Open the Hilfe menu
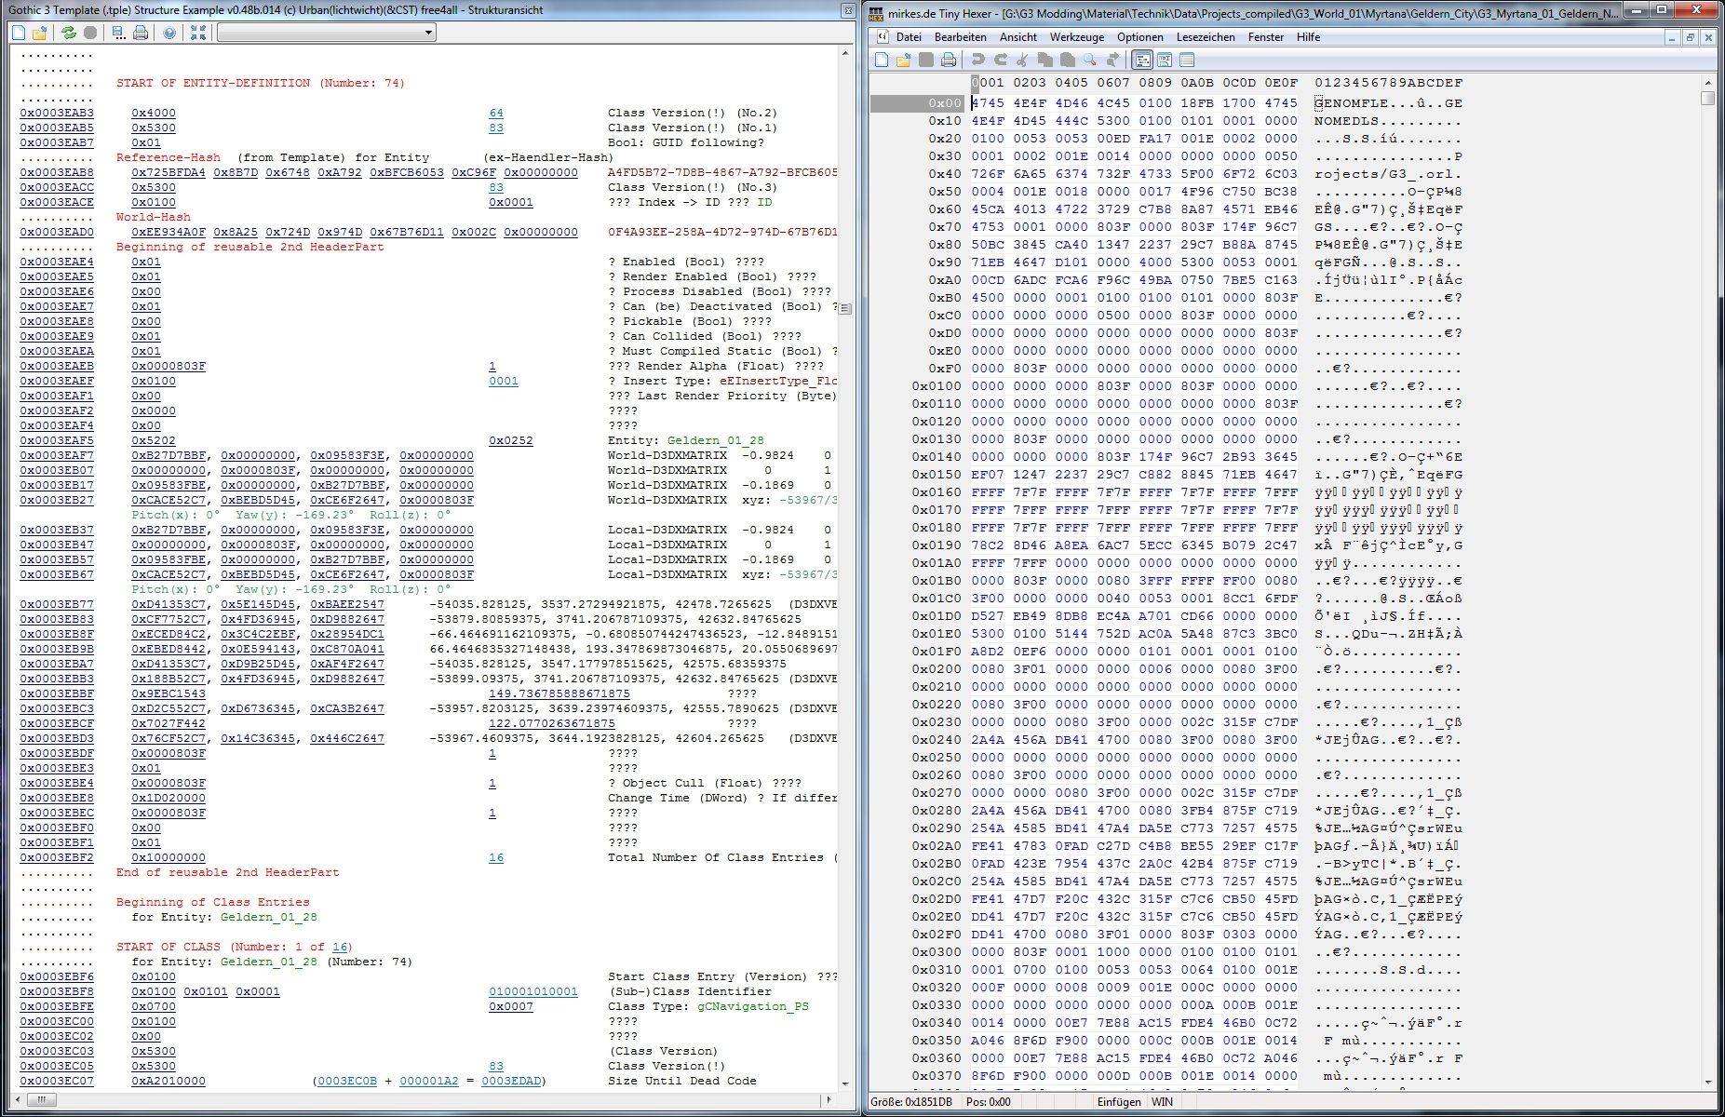This screenshot has width=1725, height=1117. pyautogui.click(x=1308, y=37)
